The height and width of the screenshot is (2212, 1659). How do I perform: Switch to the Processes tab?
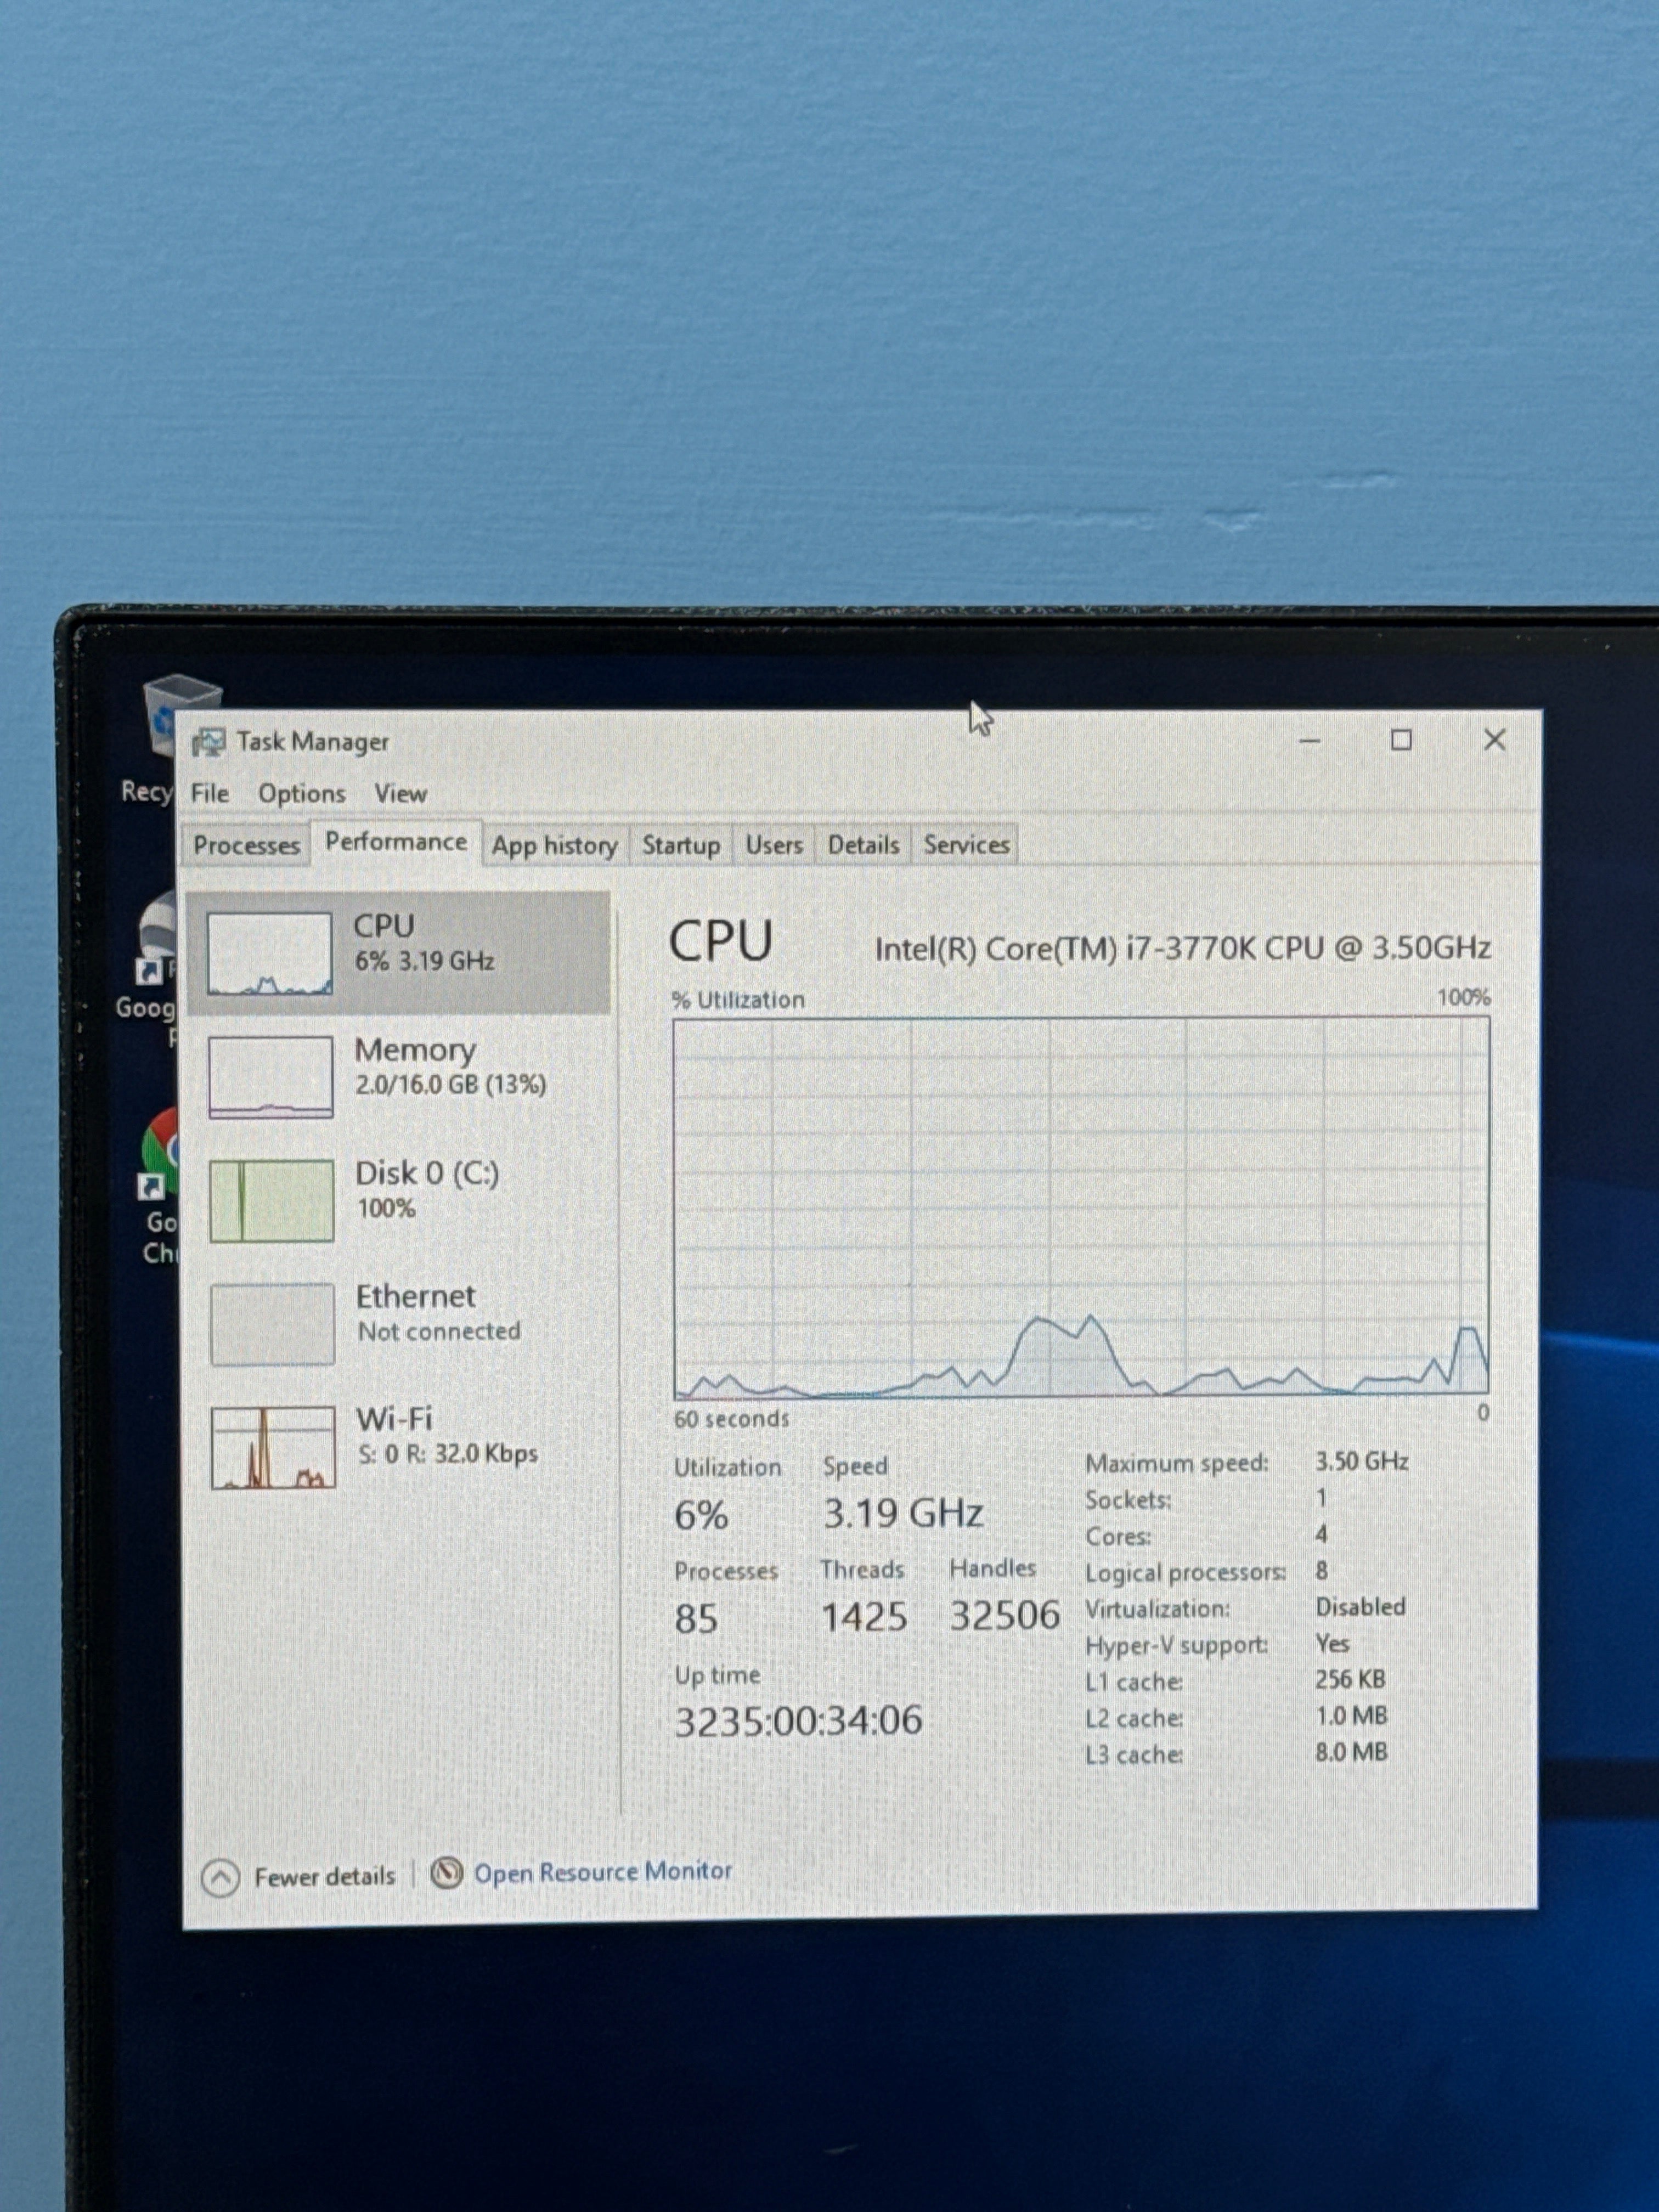[247, 845]
